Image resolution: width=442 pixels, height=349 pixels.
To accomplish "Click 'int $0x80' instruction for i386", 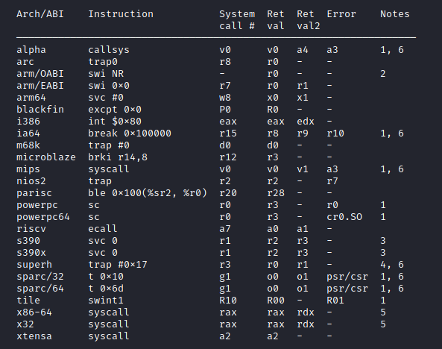I will [x=115, y=122].
